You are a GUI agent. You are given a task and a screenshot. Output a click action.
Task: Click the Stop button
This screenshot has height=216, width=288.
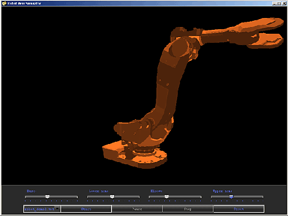pyautogui.click(x=188, y=209)
